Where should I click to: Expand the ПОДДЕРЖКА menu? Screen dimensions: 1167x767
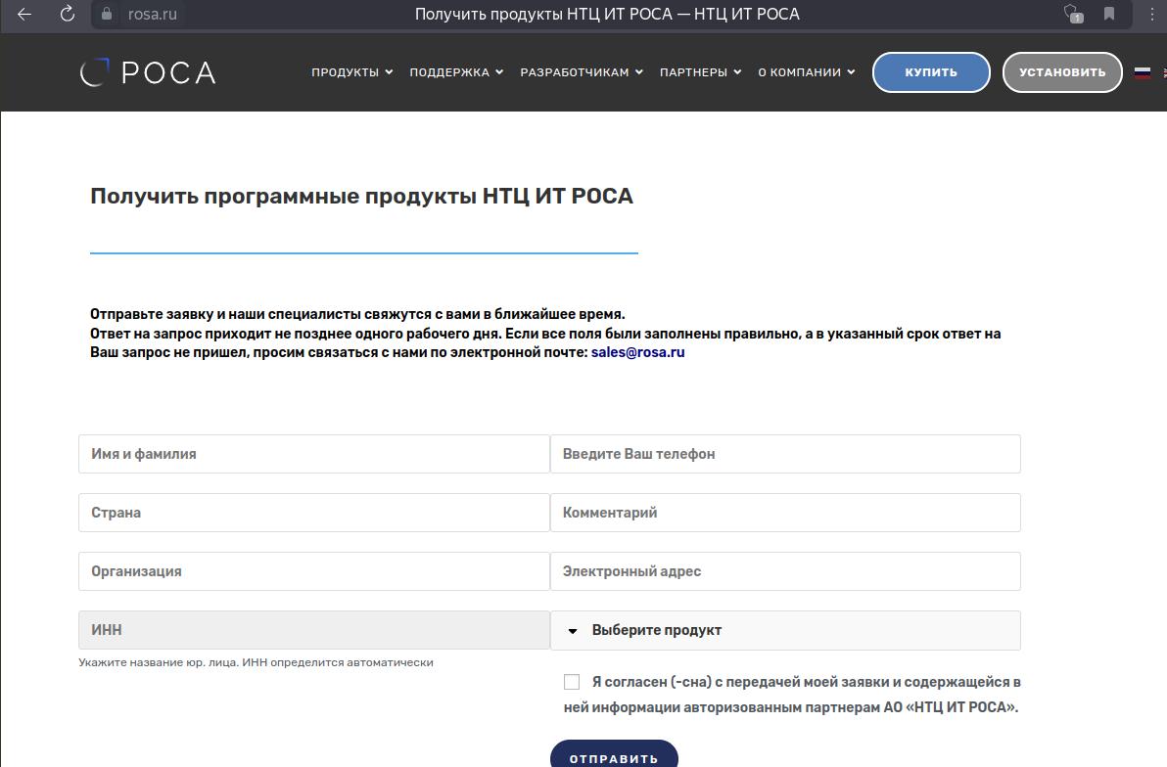point(456,72)
